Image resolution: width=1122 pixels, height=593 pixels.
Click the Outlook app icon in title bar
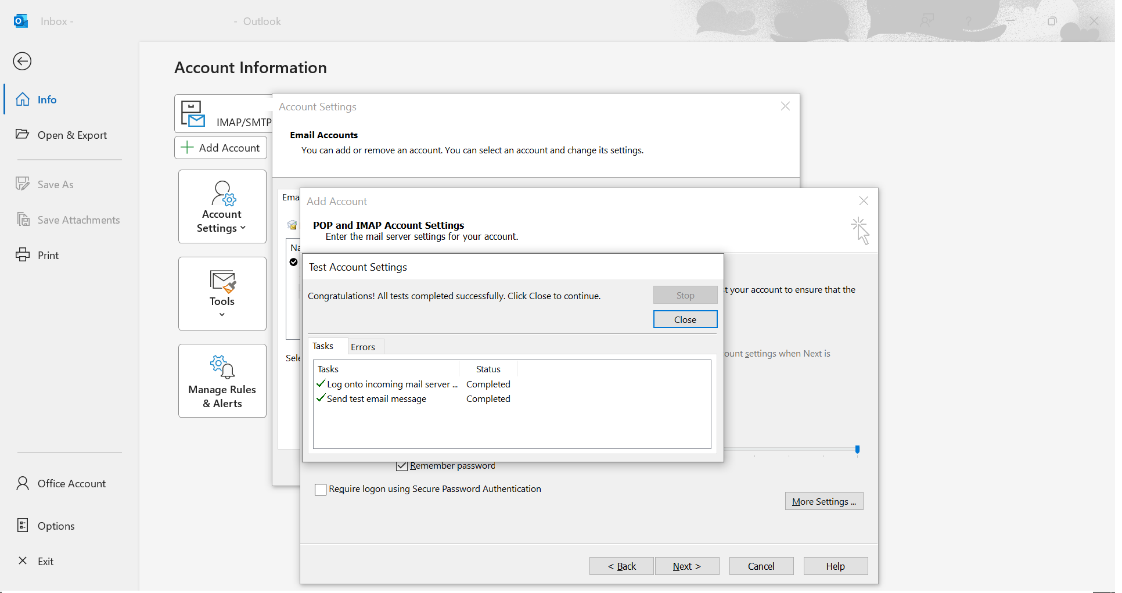click(21, 21)
